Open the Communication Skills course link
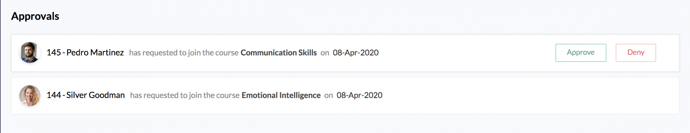This screenshot has width=690, height=133. click(279, 53)
